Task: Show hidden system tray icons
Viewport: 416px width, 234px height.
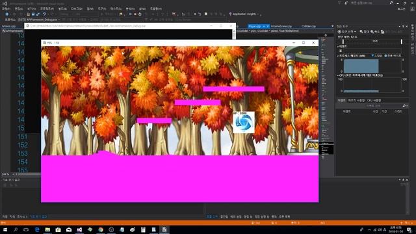Action: click(x=370, y=229)
